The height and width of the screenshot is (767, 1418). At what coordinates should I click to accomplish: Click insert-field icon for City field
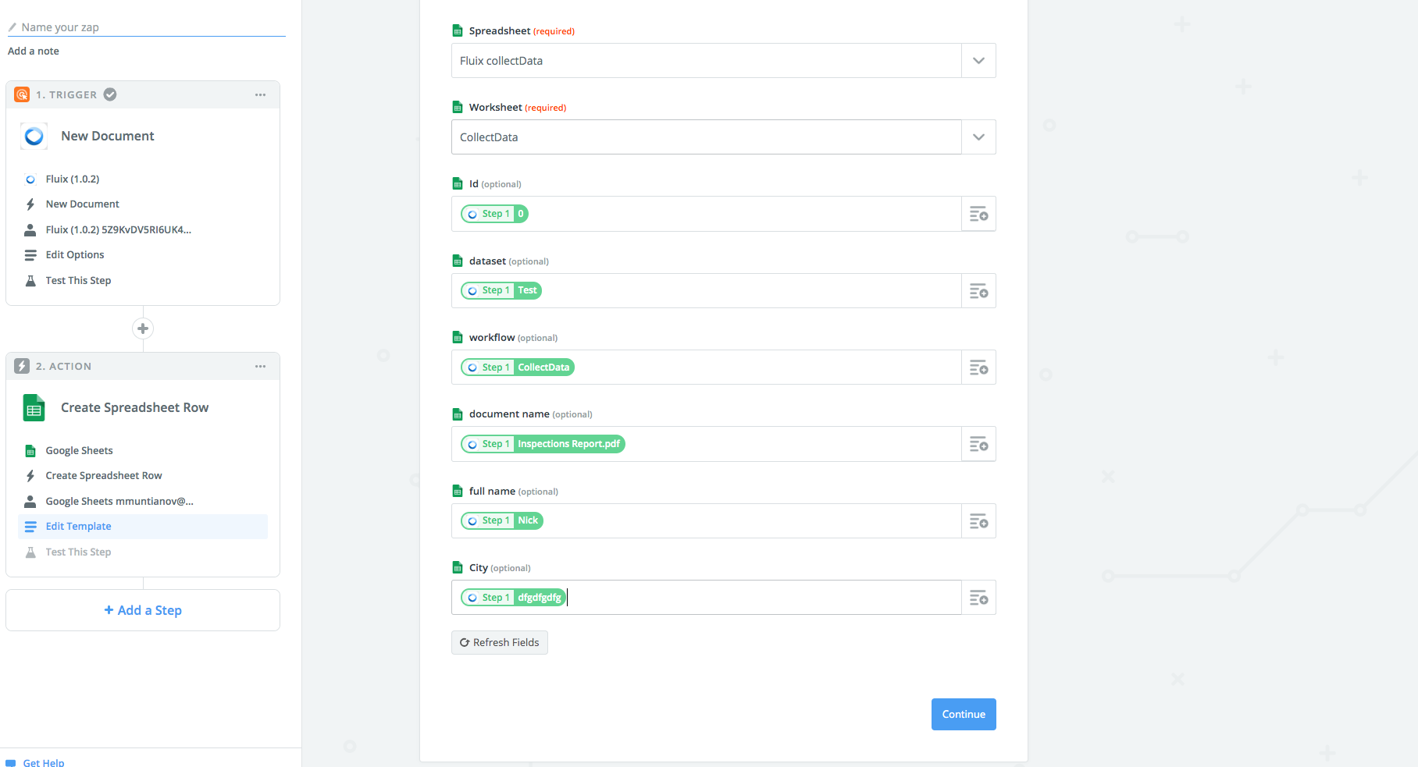point(978,598)
